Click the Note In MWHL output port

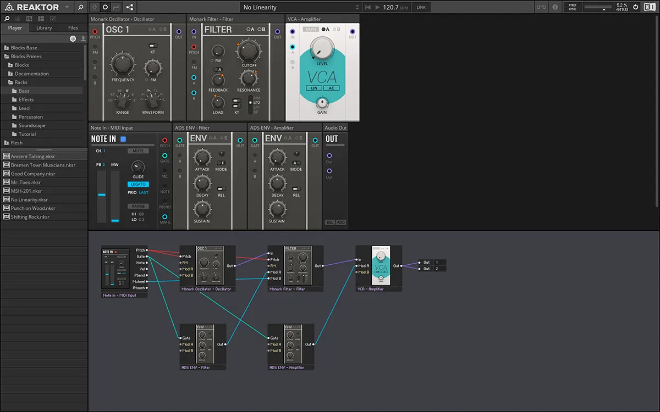[164, 216]
